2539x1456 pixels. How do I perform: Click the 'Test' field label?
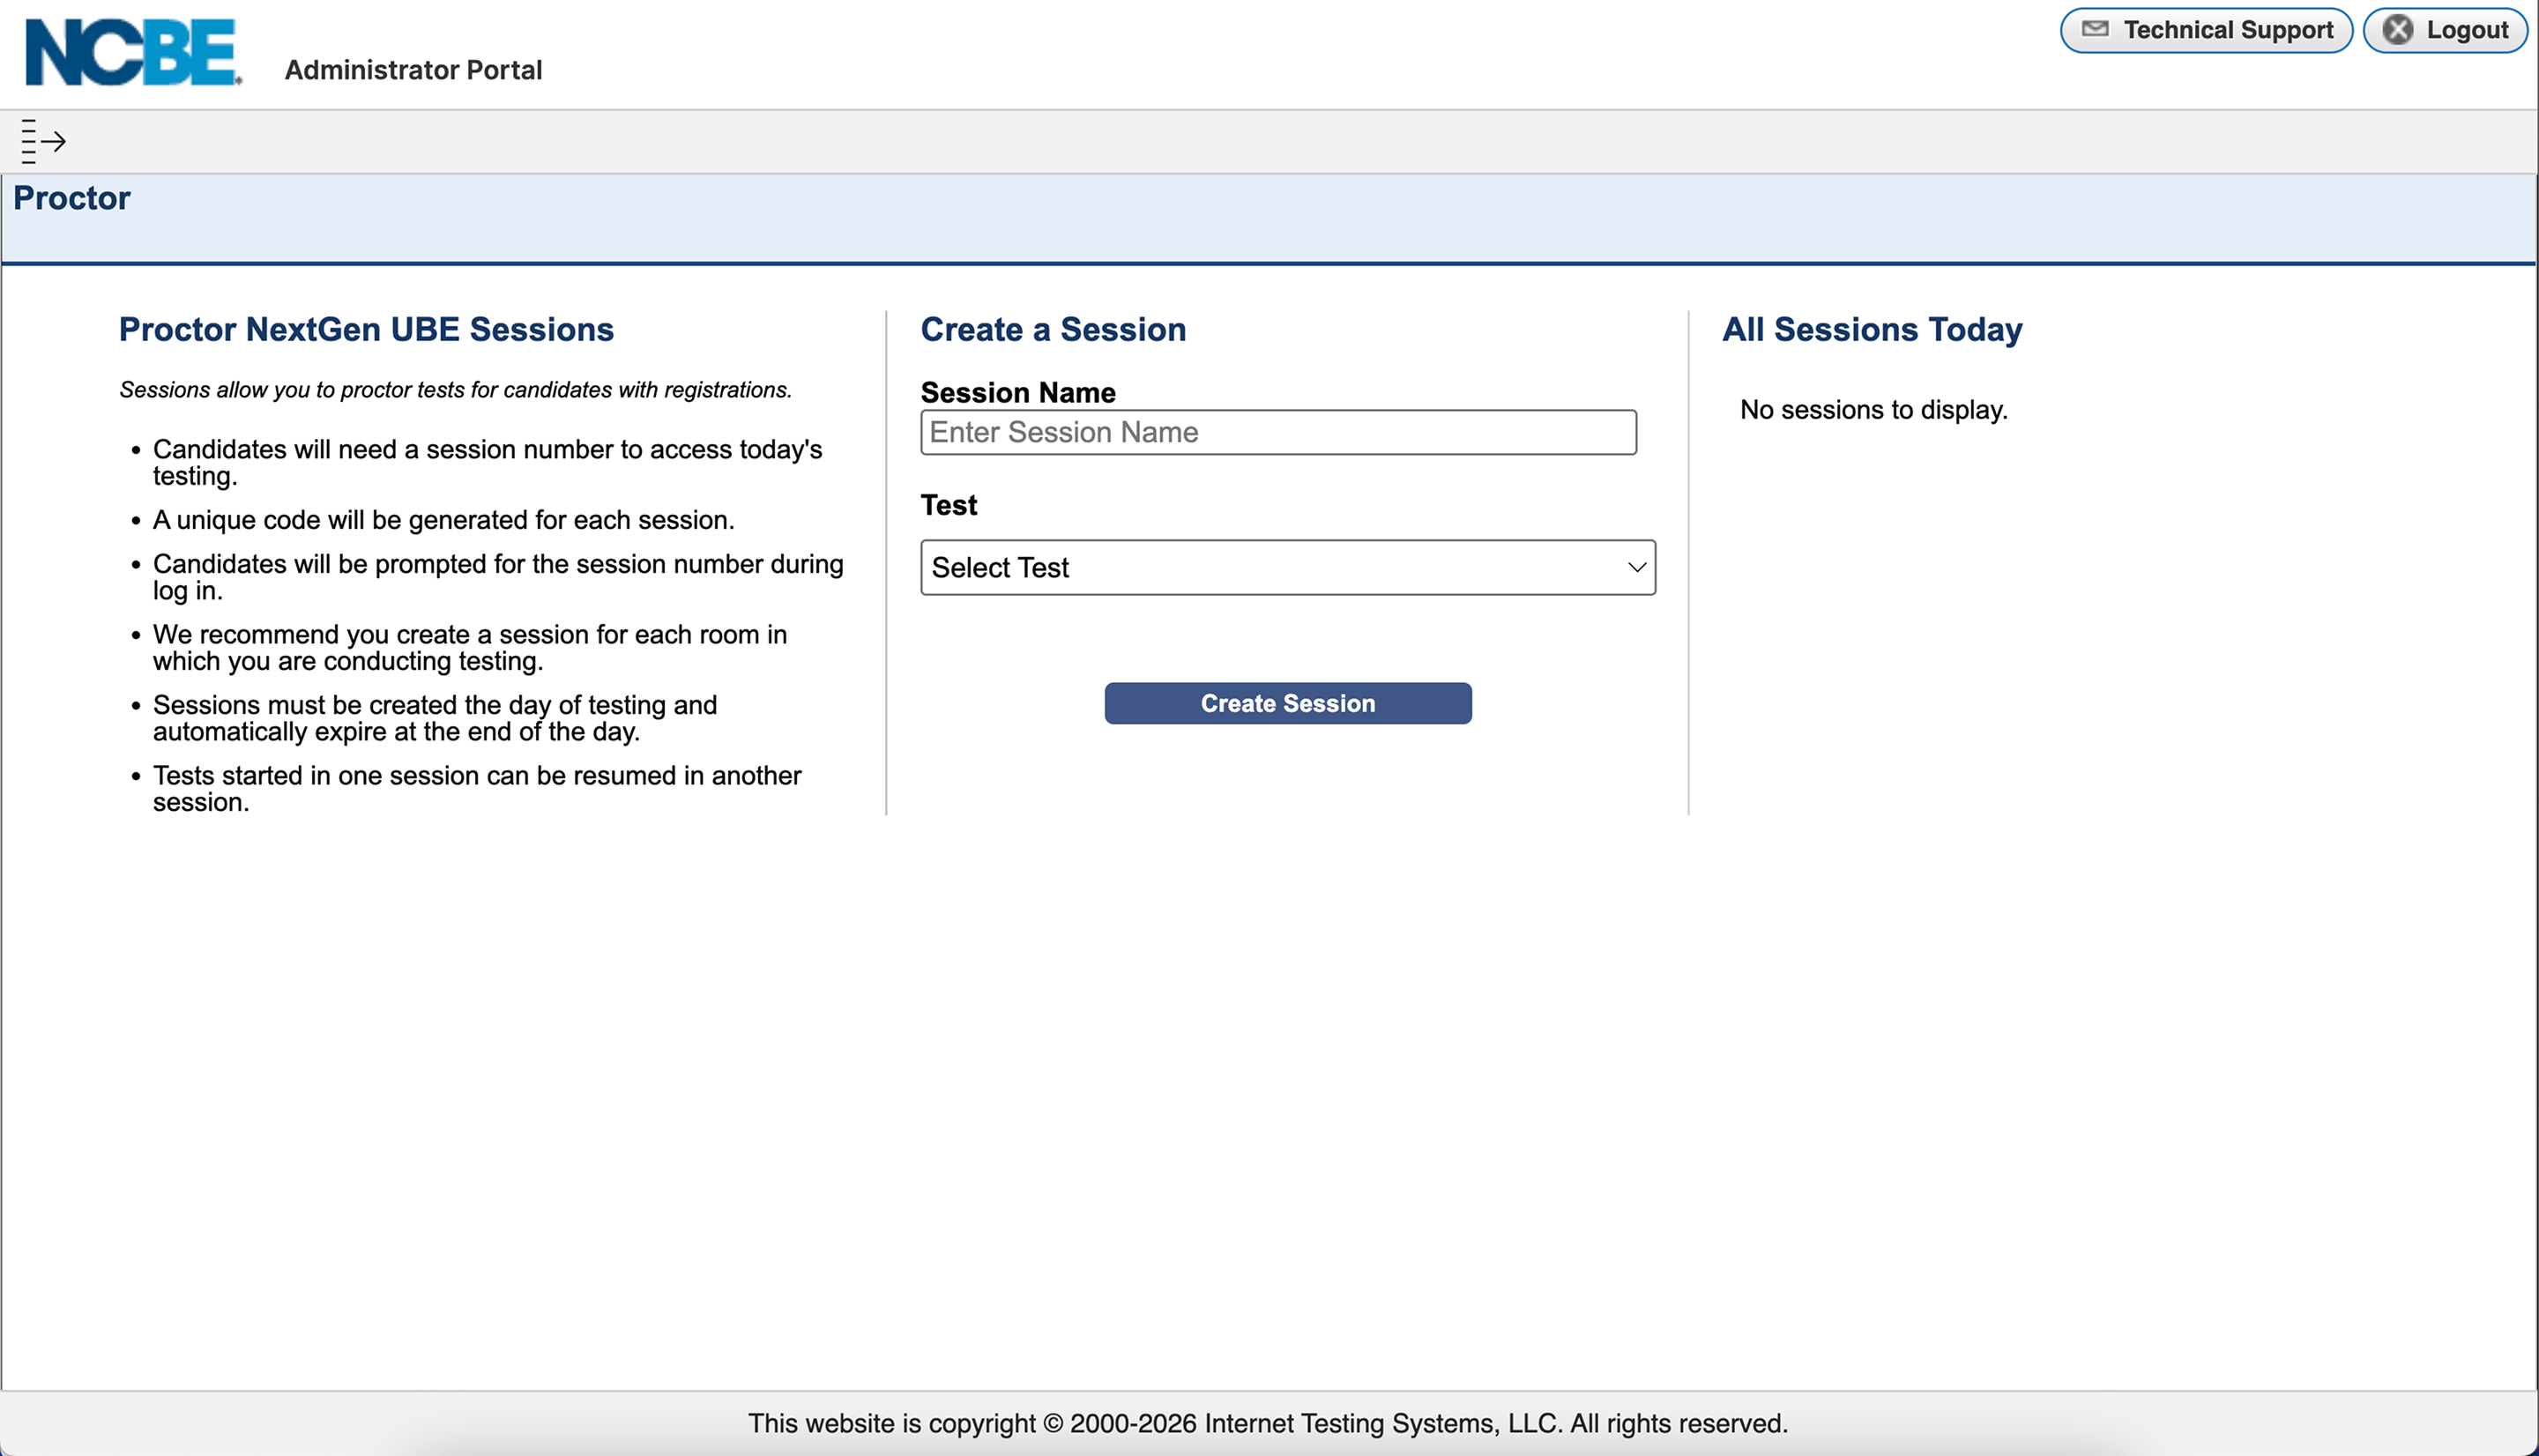click(948, 505)
